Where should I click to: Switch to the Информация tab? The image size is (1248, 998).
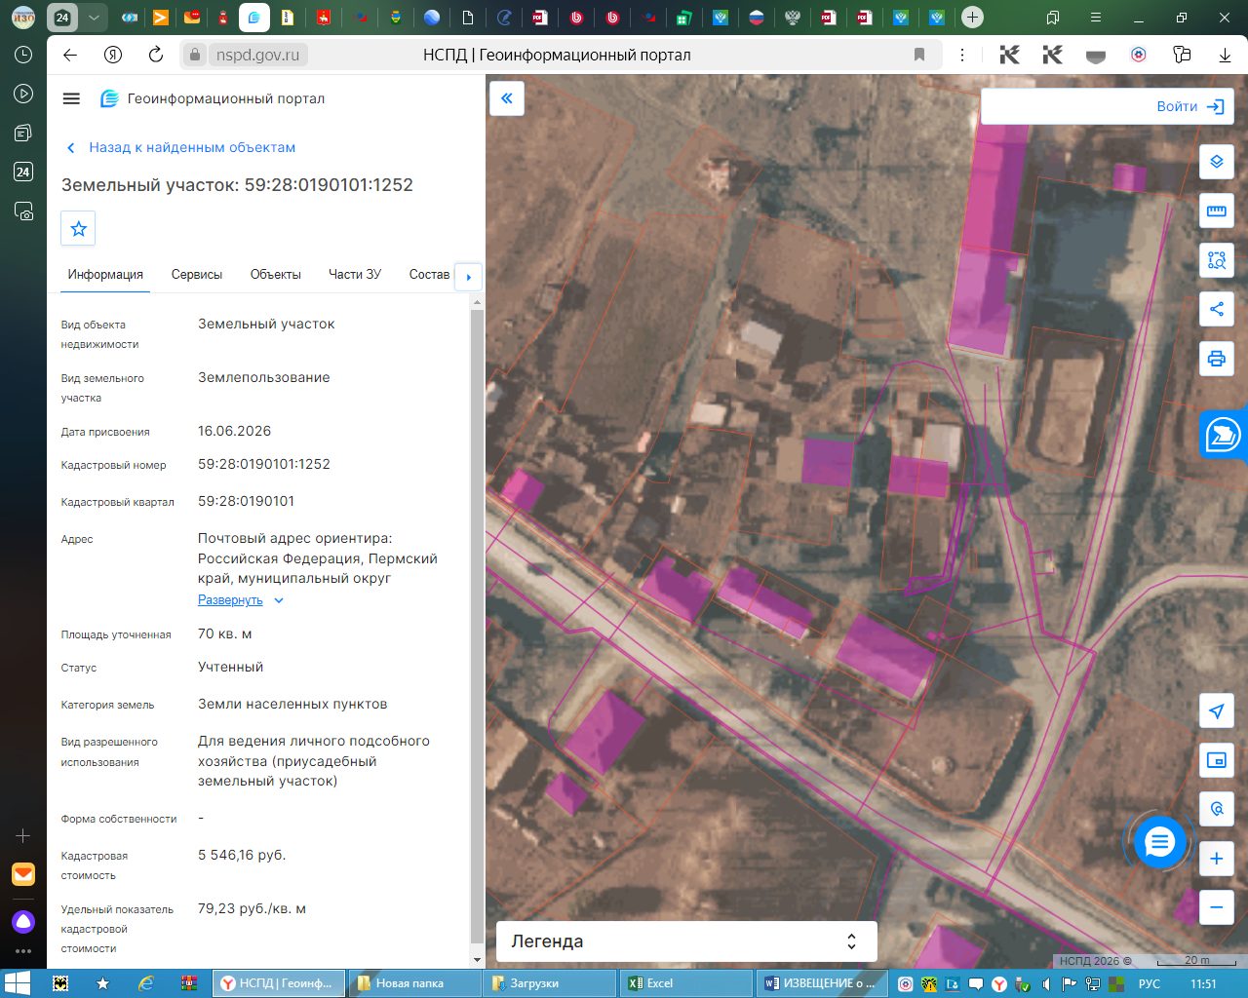tap(105, 275)
